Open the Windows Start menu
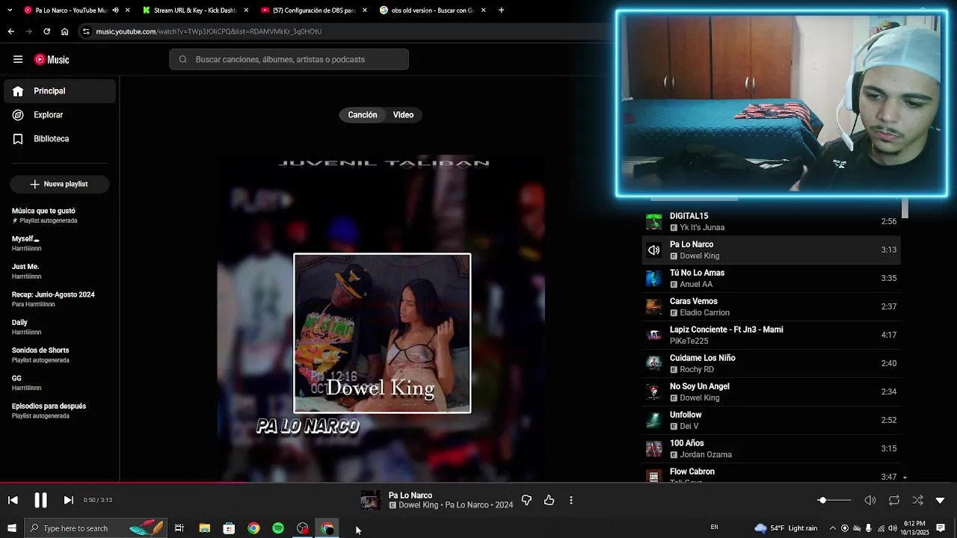957x538 pixels. click(x=11, y=528)
